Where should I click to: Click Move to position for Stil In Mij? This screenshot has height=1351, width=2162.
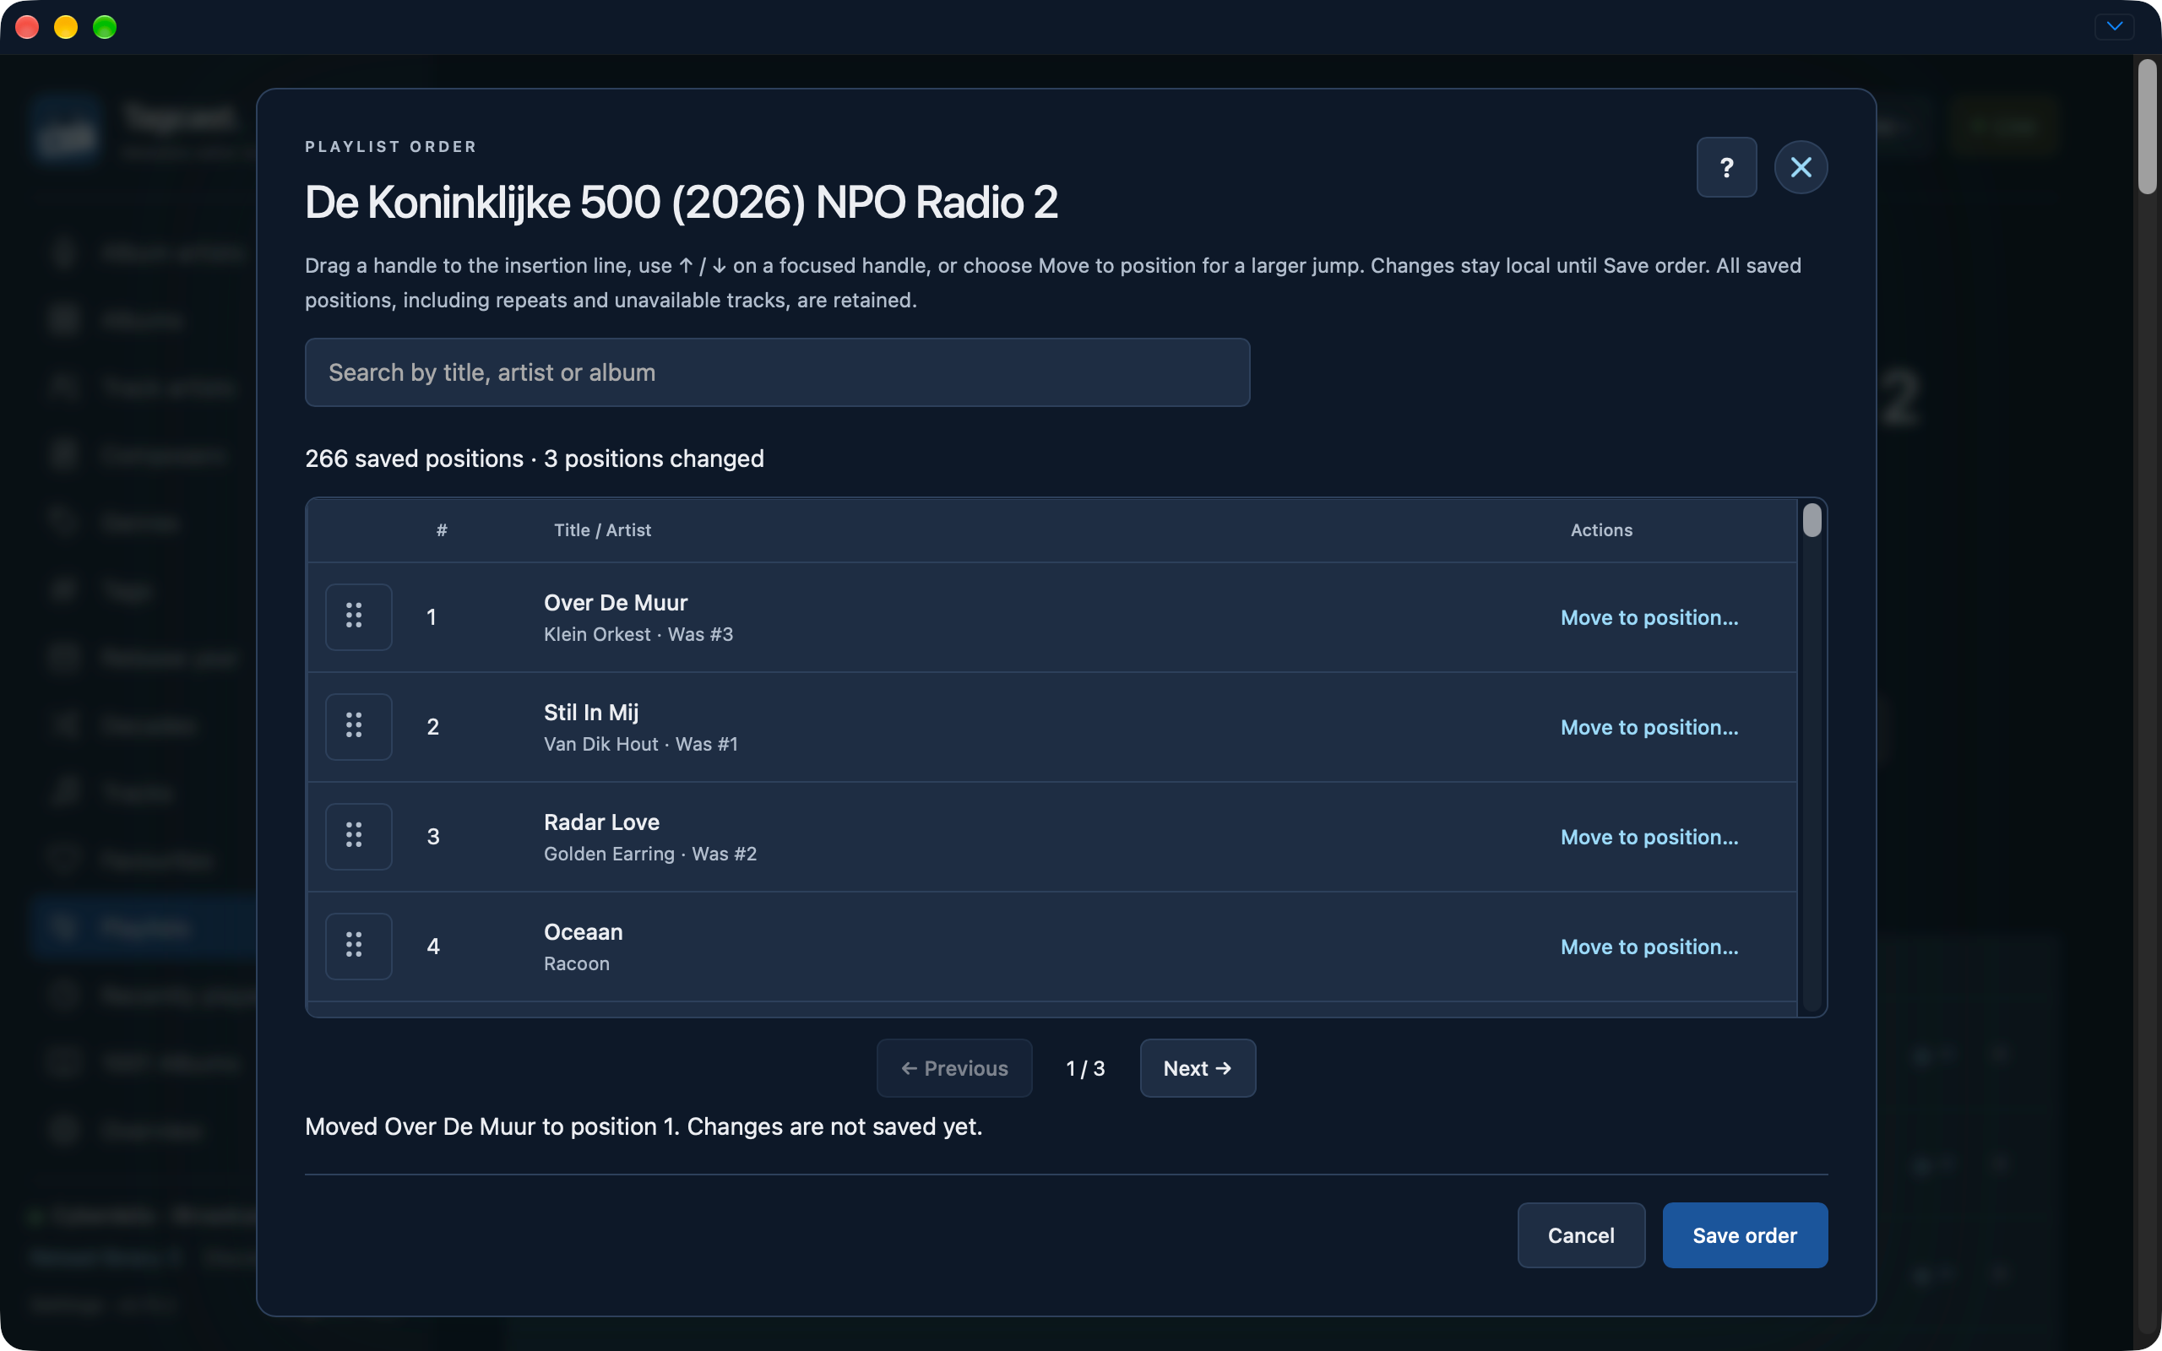(1649, 727)
